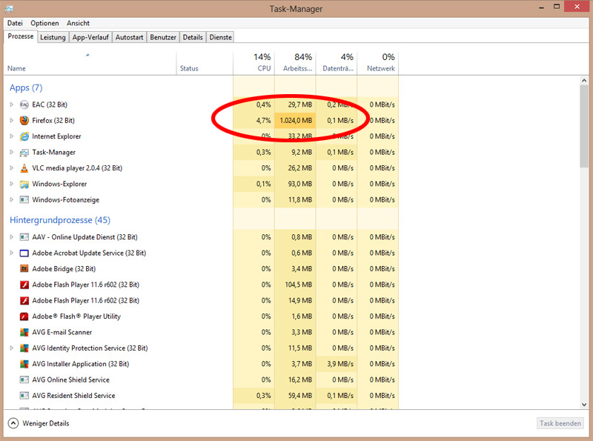Select the AVG Online Shield Service name
This screenshot has width=593, height=441.
coord(70,379)
